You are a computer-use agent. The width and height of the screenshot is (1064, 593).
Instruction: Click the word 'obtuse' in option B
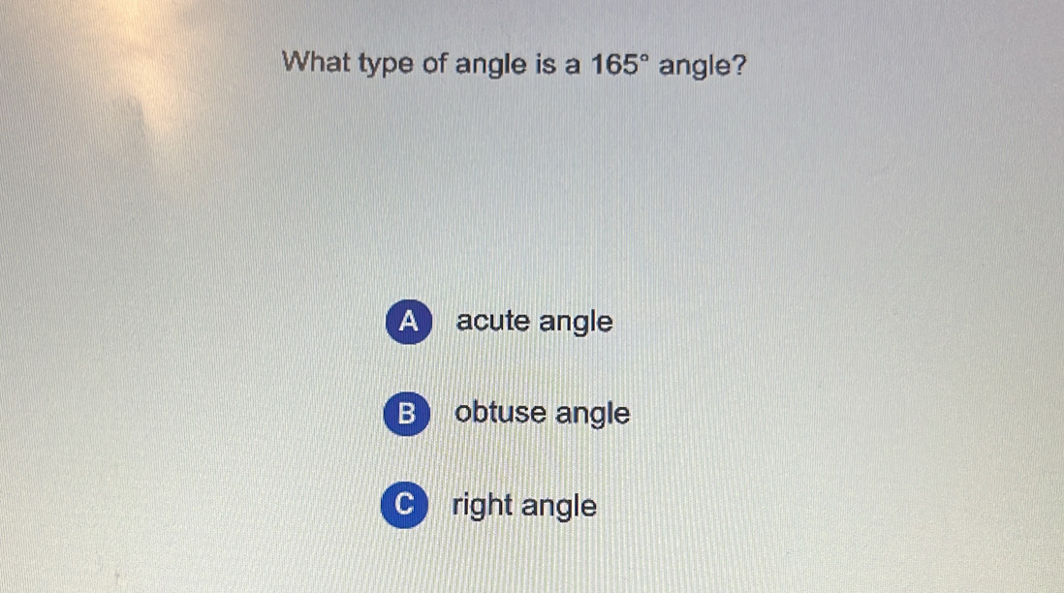click(500, 414)
